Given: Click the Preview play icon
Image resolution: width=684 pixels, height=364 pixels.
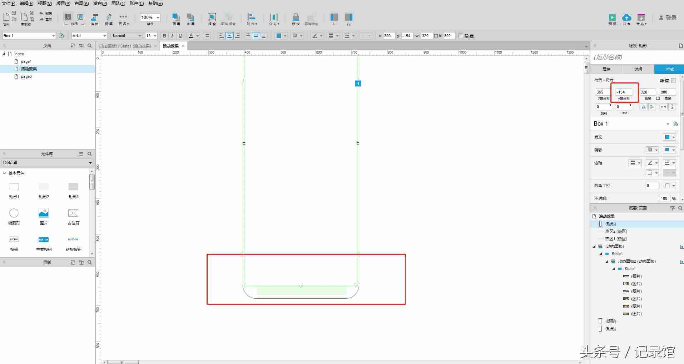Looking at the screenshot, I should point(612,17).
